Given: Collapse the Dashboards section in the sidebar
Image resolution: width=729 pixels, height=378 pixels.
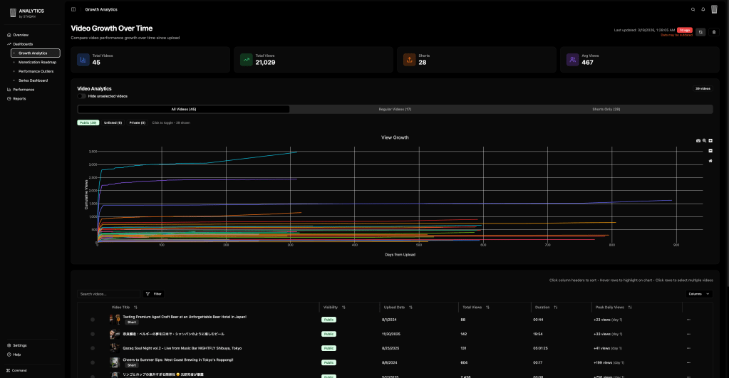Looking at the screenshot, I should [x=23, y=44].
